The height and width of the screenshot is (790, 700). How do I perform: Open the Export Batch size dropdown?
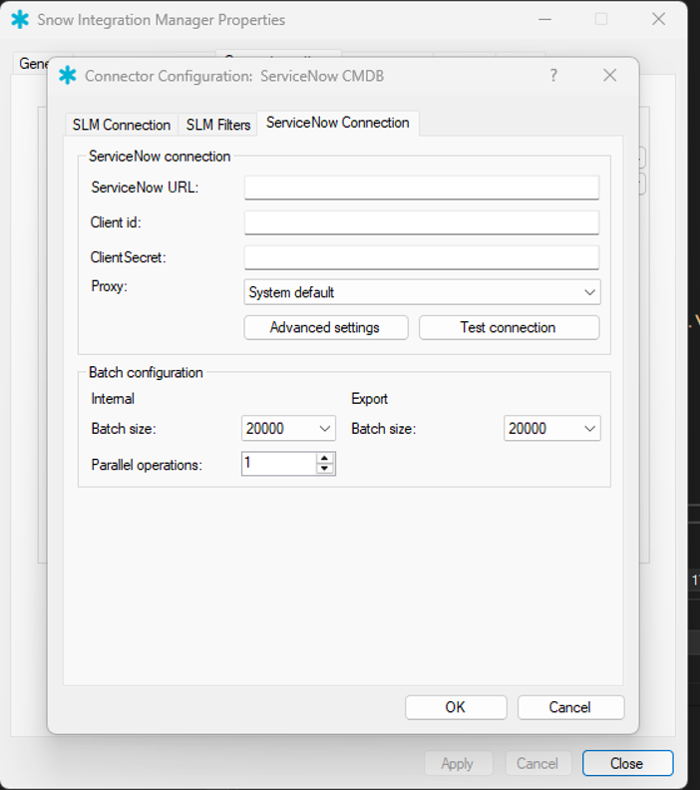[x=552, y=428]
